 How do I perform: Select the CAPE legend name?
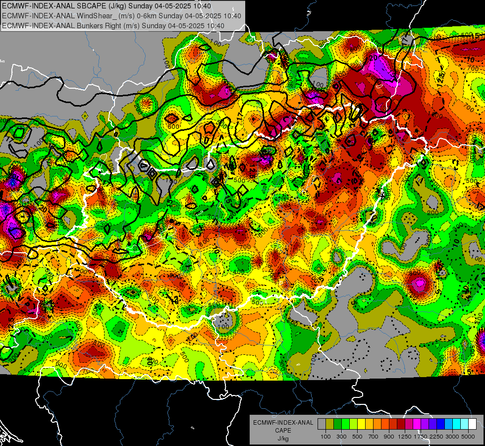283,431
